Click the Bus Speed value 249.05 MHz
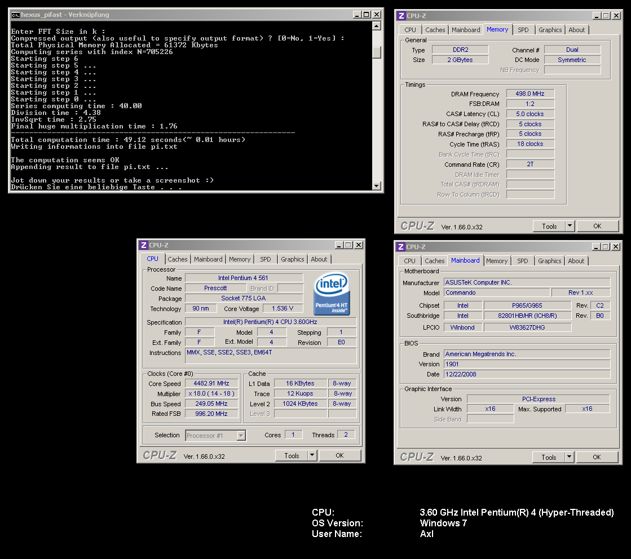Image resolution: width=631 pixels, height=559 pixels. [x=211, y=404]
